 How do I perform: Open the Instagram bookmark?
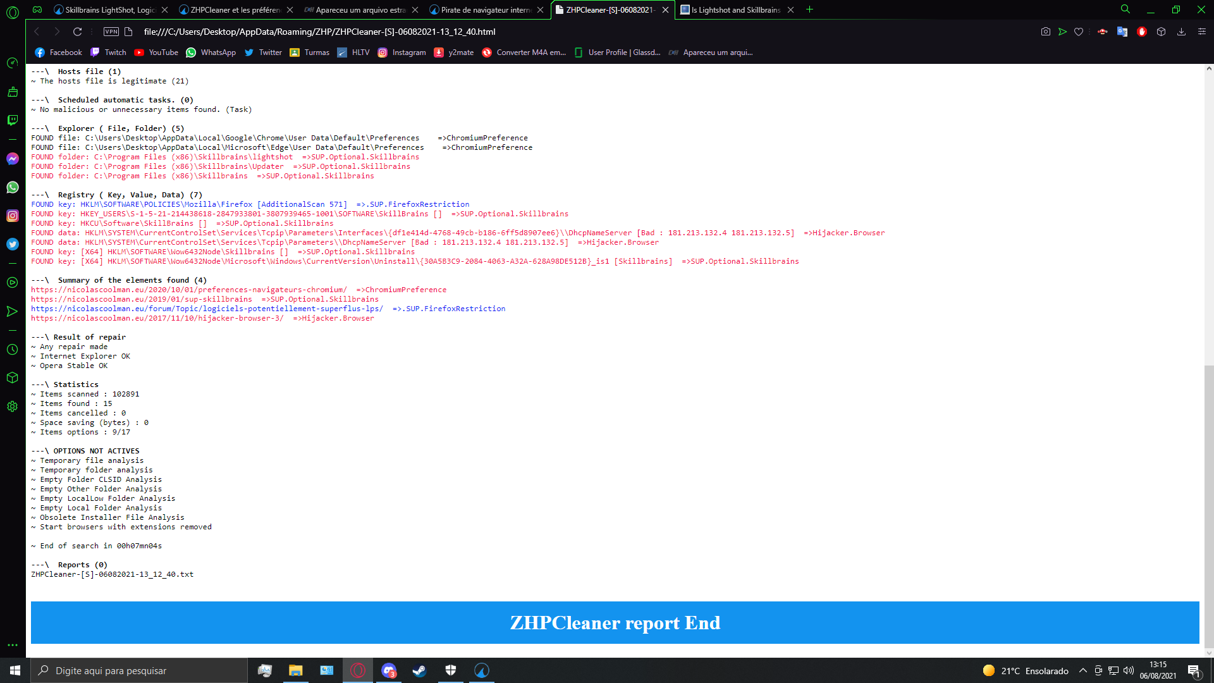(x=402, y=52)
